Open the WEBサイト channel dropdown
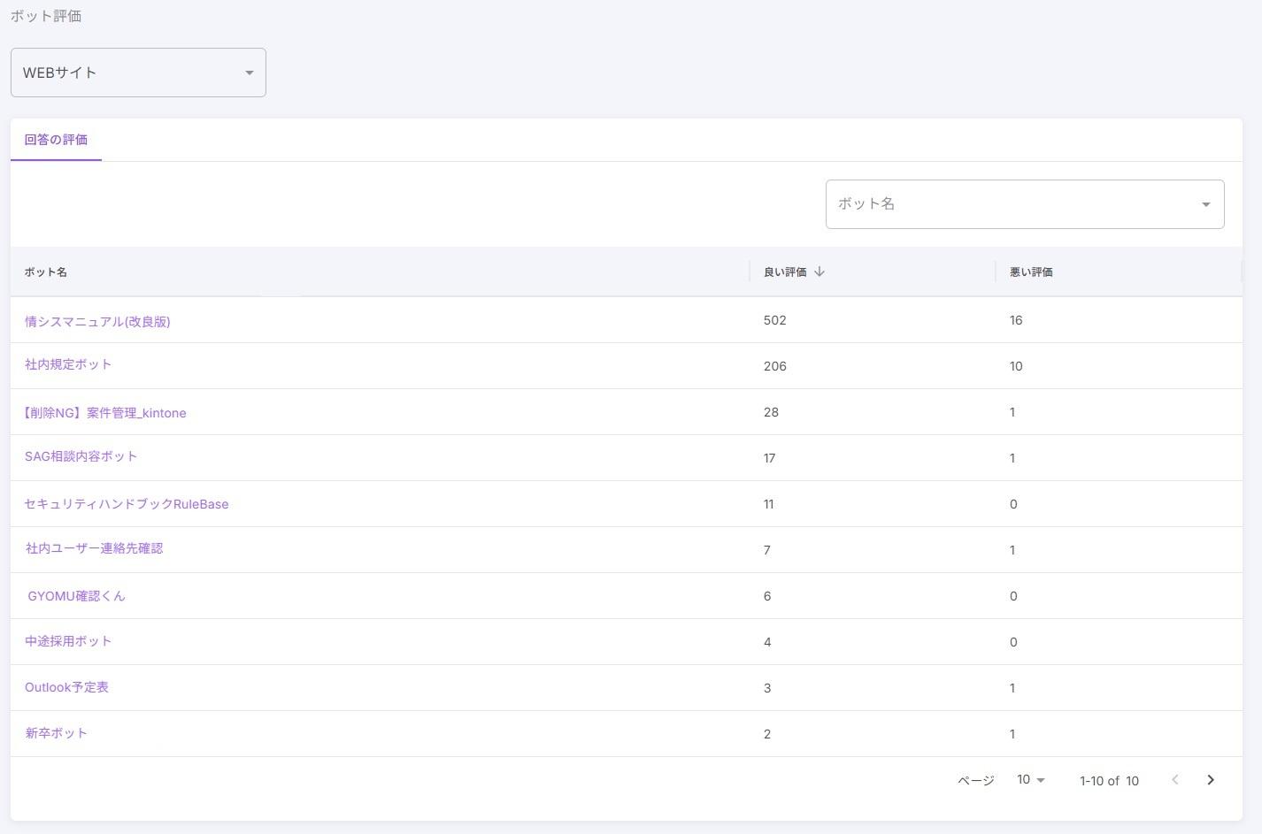This screenshot has height=834, width=1262. 138,73
